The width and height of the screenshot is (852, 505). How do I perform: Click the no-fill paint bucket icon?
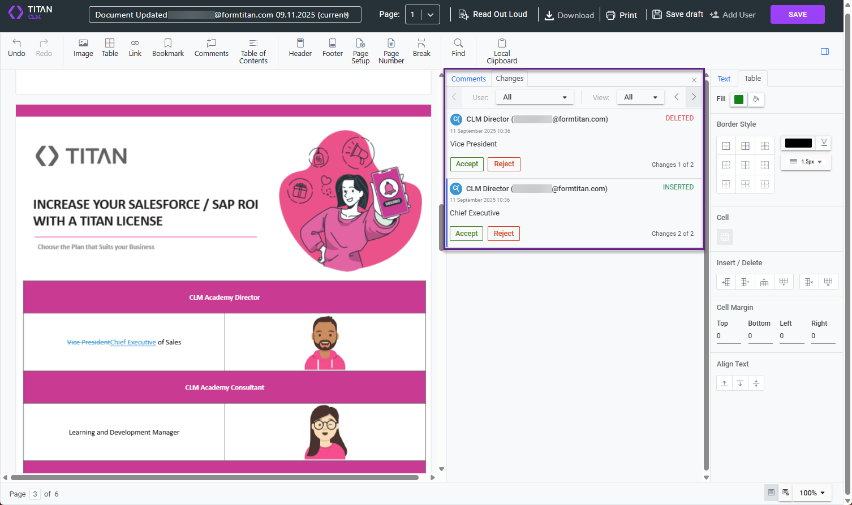756,100
